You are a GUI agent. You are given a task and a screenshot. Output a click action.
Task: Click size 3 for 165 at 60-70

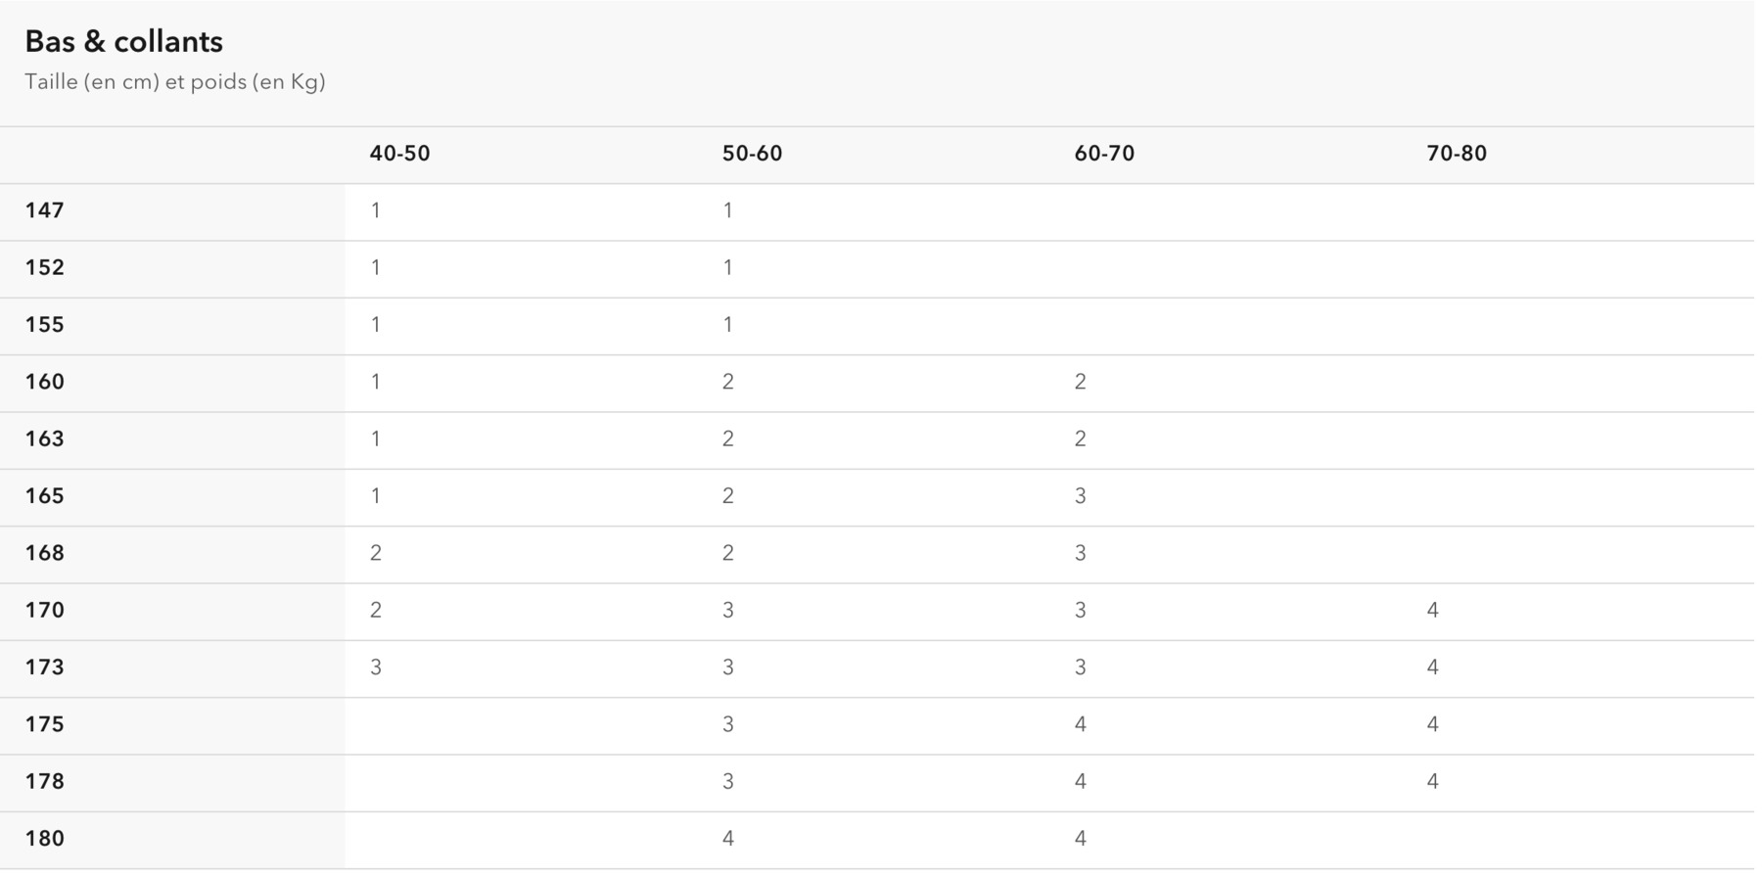1080,496
